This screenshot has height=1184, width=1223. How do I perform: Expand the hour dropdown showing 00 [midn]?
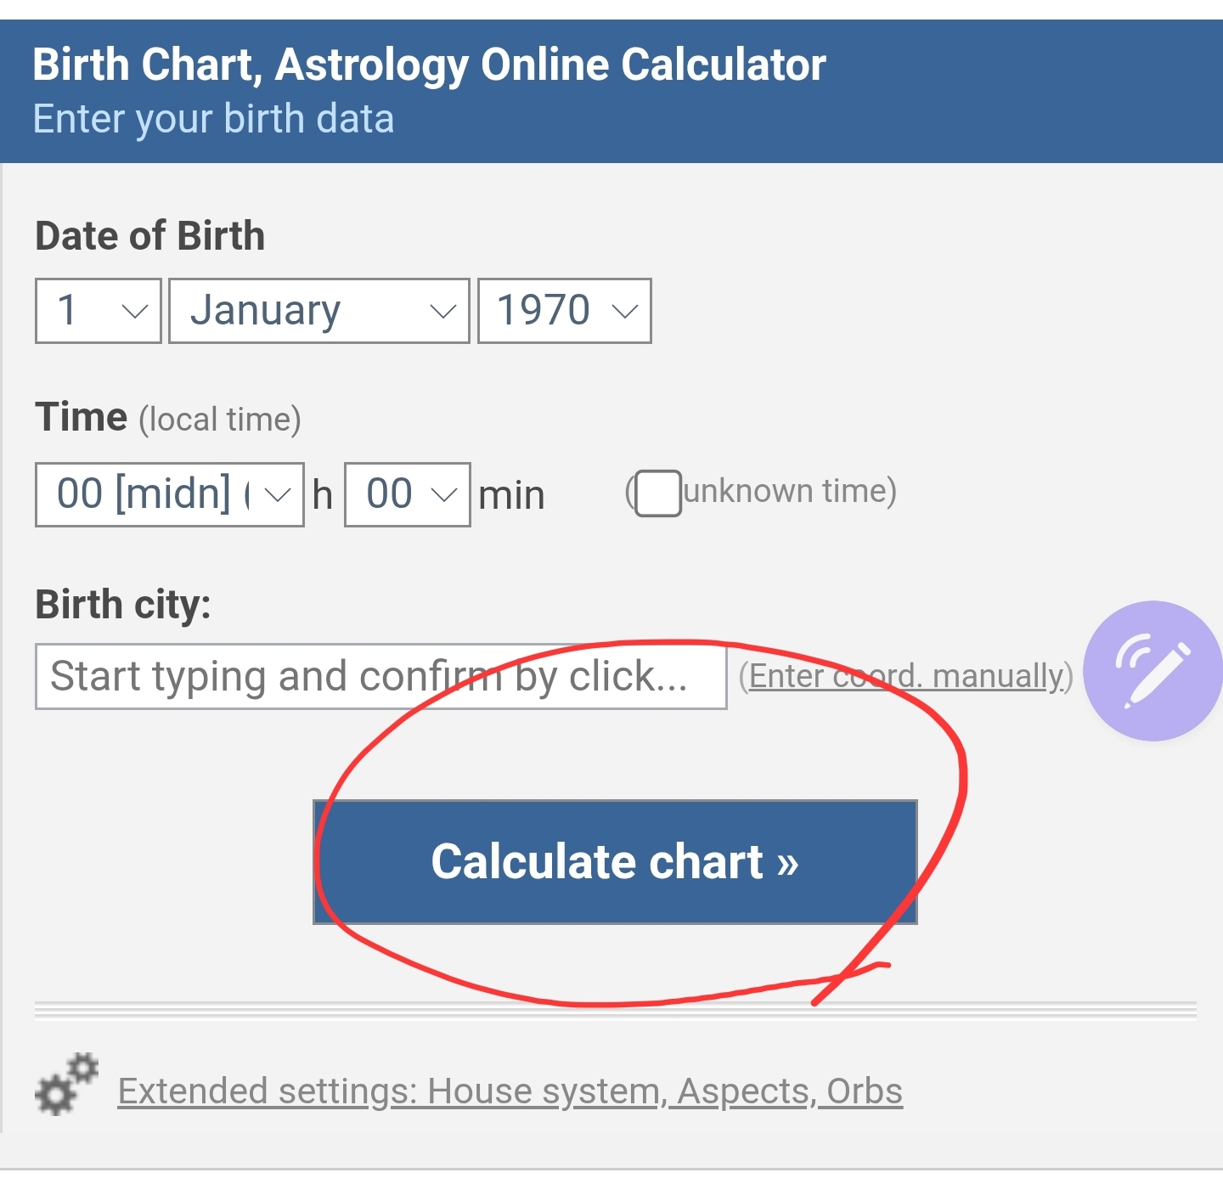[x=170, y=494]
